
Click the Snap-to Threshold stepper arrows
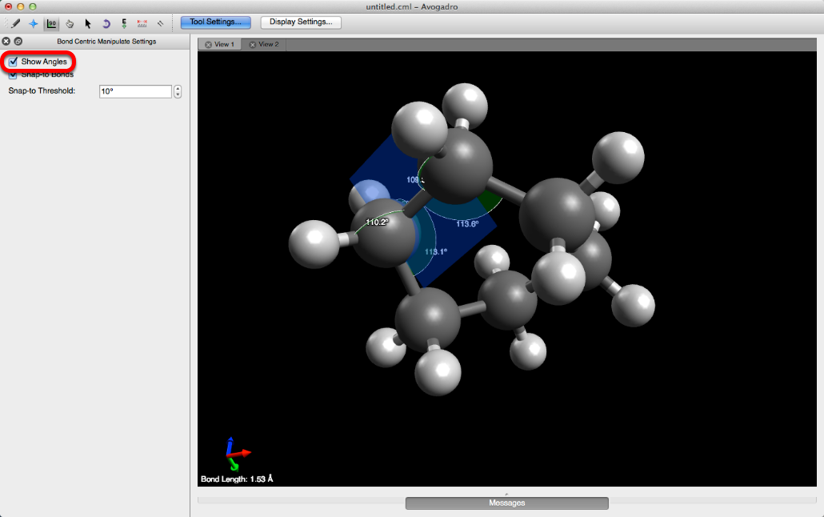178,91
